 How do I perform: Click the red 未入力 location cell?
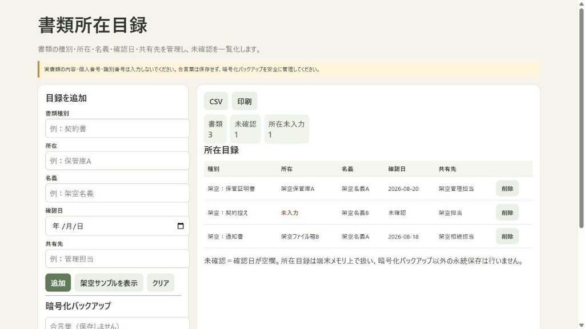point(290,212)
